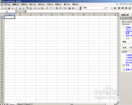Click the Open file folder icon
Image resolution: width=132 pixels, height=105 pixels.
5,8
